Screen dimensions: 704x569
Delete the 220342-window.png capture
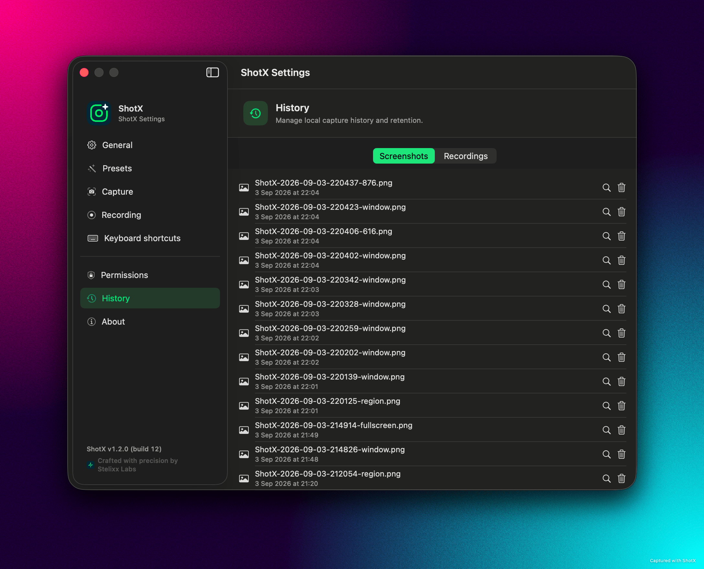click(621, 284)
